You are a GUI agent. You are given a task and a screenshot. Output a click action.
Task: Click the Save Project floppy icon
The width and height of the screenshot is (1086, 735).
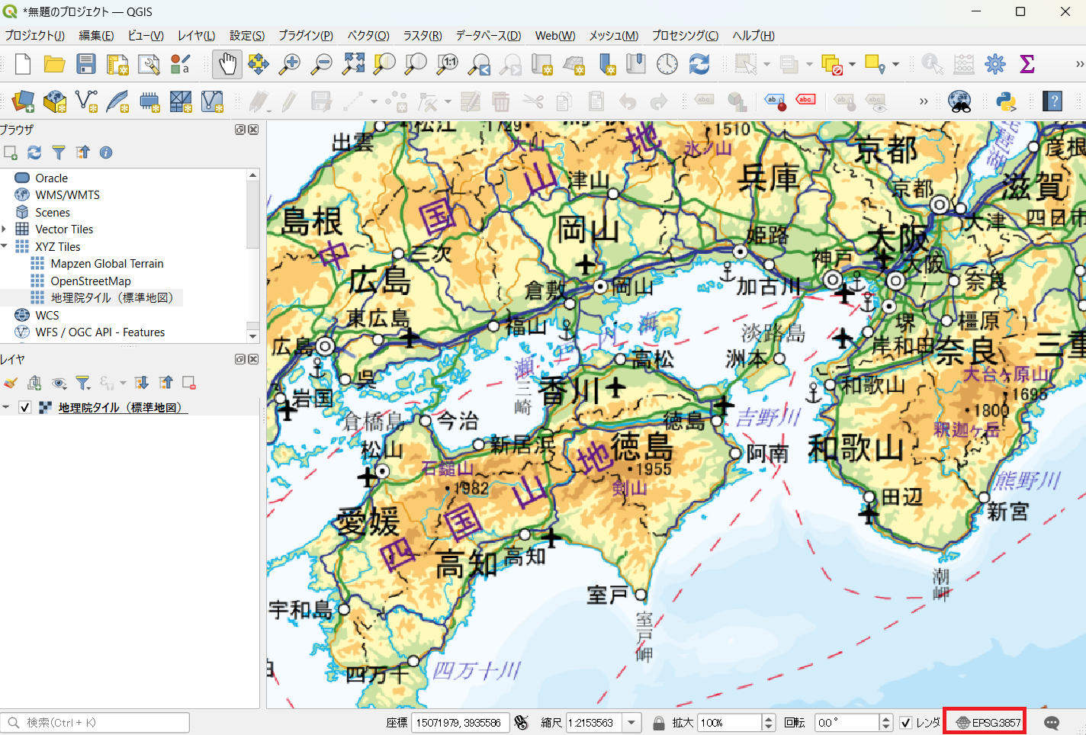(86, 64)
